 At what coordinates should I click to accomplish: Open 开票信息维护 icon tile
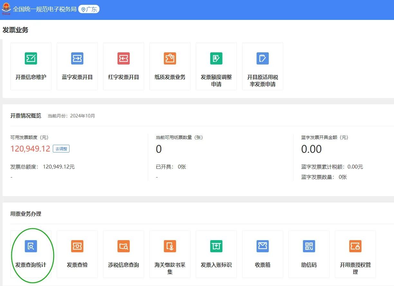[x=31, y=58]
